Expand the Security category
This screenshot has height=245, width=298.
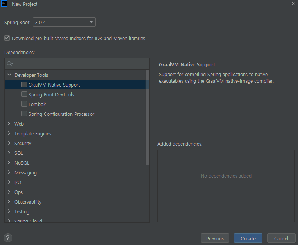[x=9, y=143]
